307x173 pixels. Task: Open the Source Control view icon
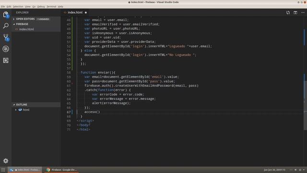pyautogui.click(x=6, y=37)
